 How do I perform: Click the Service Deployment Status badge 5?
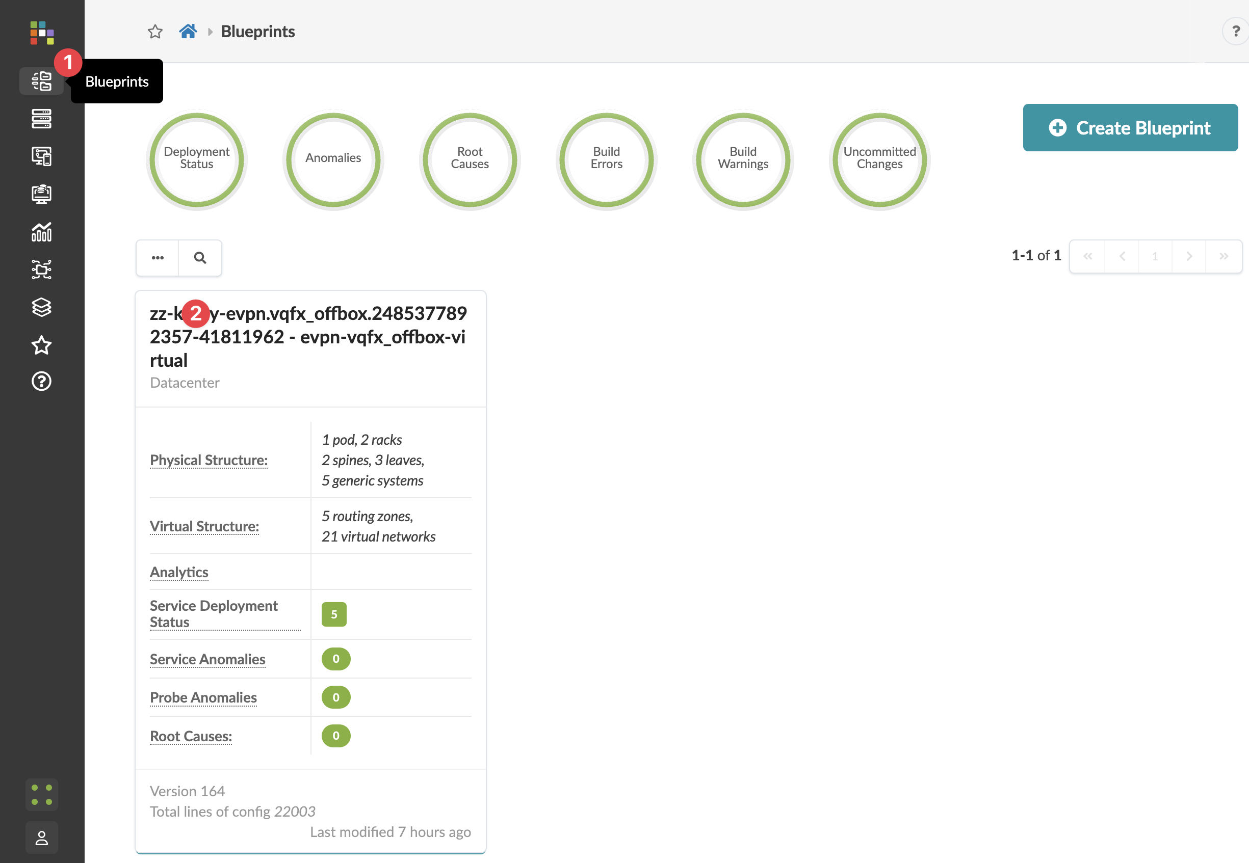[334, 614]
